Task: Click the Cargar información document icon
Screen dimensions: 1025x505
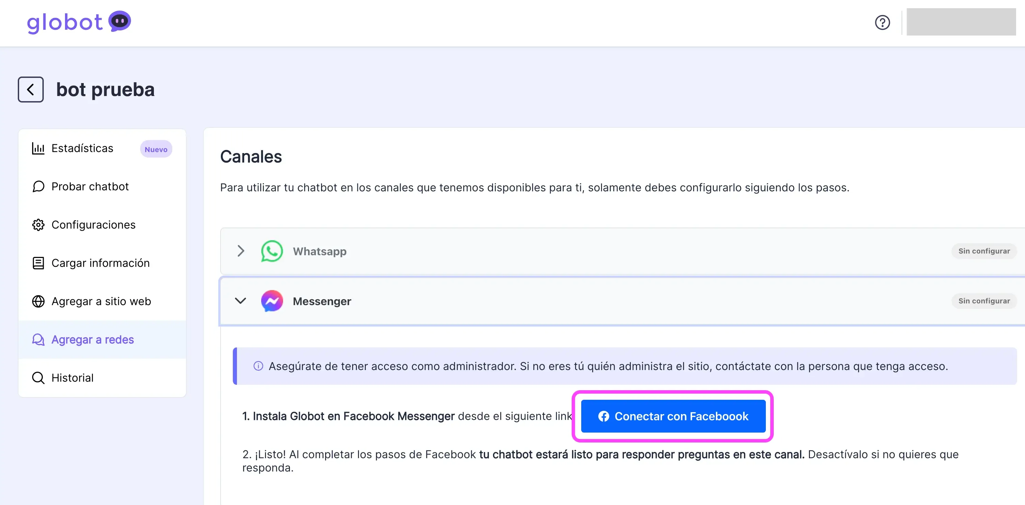Action: pyautogui.click(x=38, y=262)
